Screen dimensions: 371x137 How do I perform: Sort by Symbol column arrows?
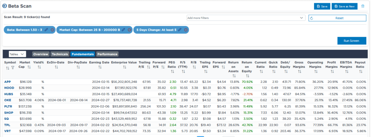point(7,68)
